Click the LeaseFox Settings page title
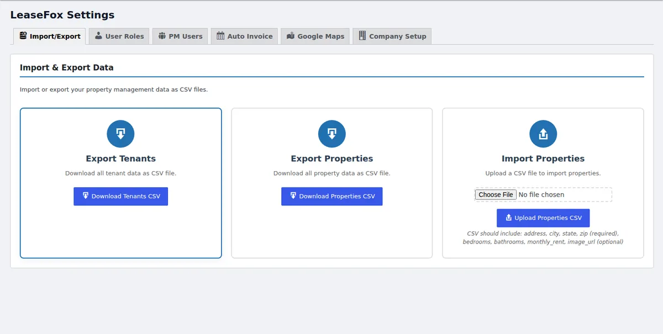 [x=62, y=15]
